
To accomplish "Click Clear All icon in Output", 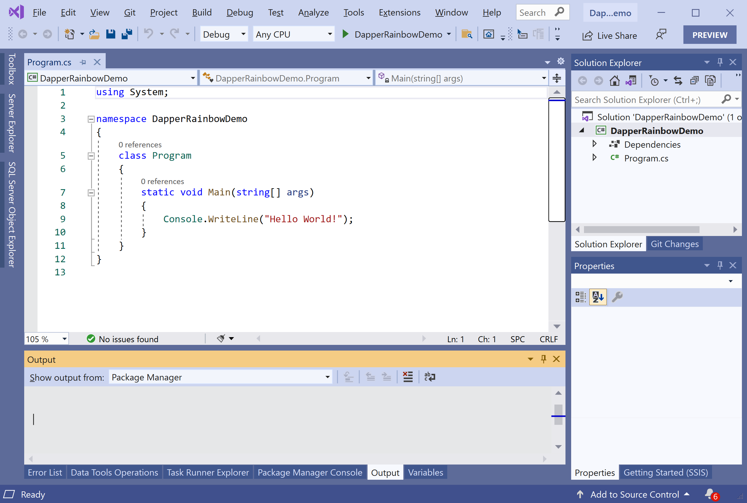I will click(408, 377).
